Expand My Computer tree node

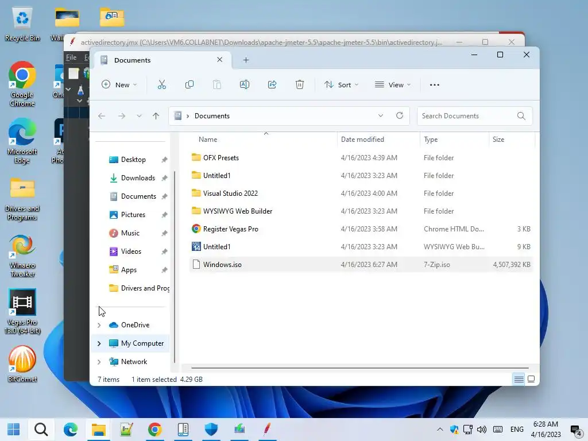tap(99, 343)
